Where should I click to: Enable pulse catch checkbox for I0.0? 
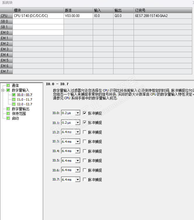pyautogui.click(x=85, y=113)
